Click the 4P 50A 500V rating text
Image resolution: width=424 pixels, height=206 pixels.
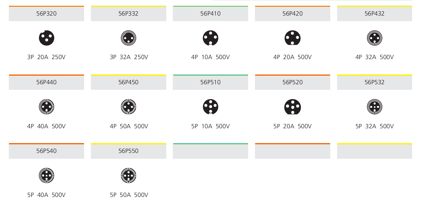pos(129,126)
